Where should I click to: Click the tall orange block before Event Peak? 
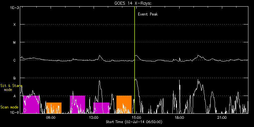point(124,105)
